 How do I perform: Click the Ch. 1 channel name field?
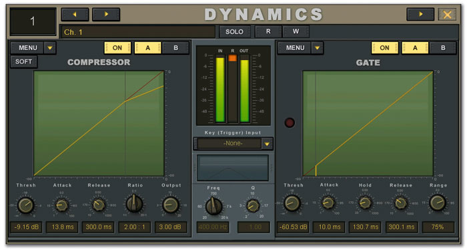[138, 32]
